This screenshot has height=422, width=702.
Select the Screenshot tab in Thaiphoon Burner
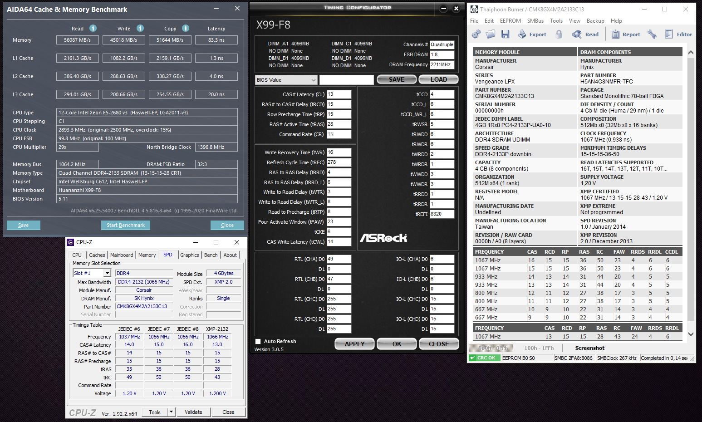[590, 348]
